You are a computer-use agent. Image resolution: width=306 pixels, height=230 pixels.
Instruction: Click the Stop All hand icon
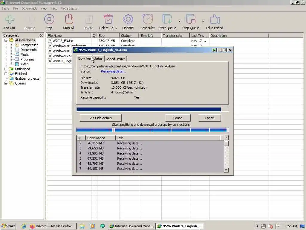(69, 19)
